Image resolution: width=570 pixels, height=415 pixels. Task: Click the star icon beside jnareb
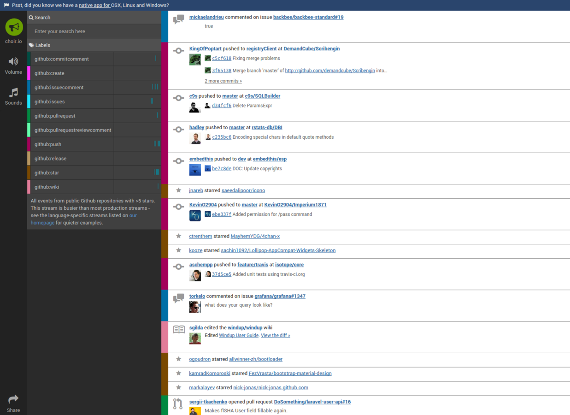(x=179, y=190)
